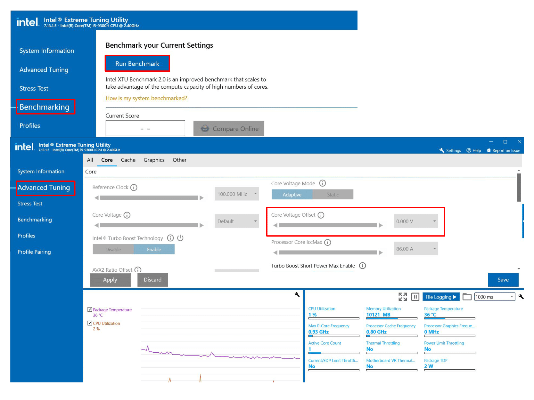Click scroll down arrow of tuning panel
This screenshot has height=400, width=534.
[519, 269]
